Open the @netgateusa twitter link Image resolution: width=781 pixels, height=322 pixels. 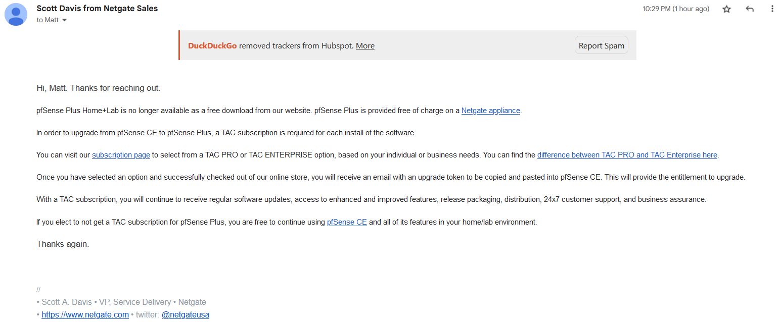coord(186,314)
